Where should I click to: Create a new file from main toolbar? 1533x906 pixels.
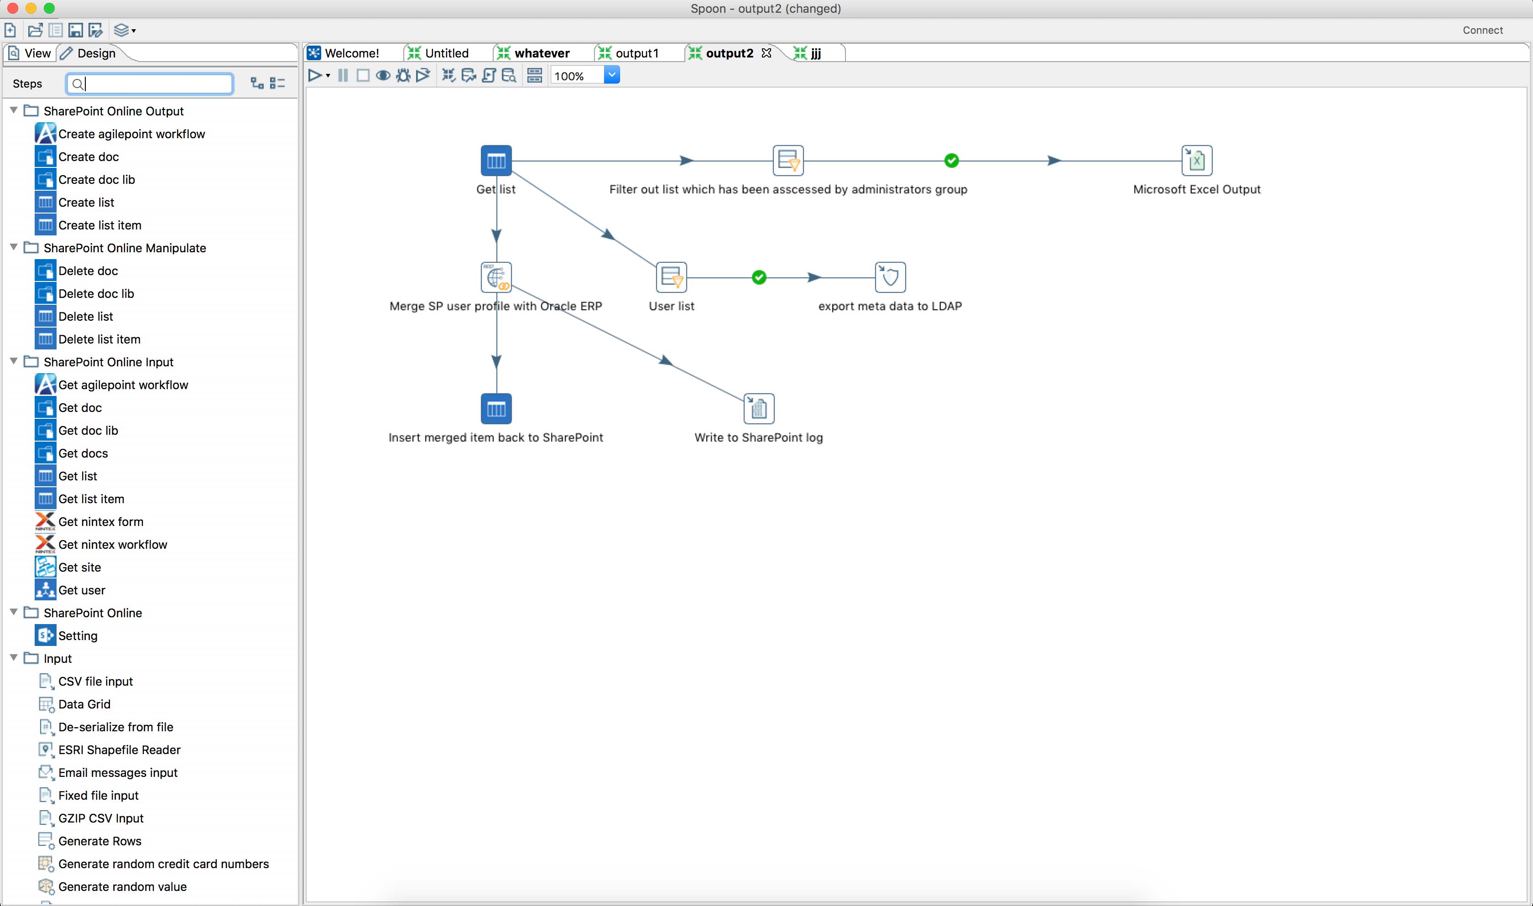[10, 30]
